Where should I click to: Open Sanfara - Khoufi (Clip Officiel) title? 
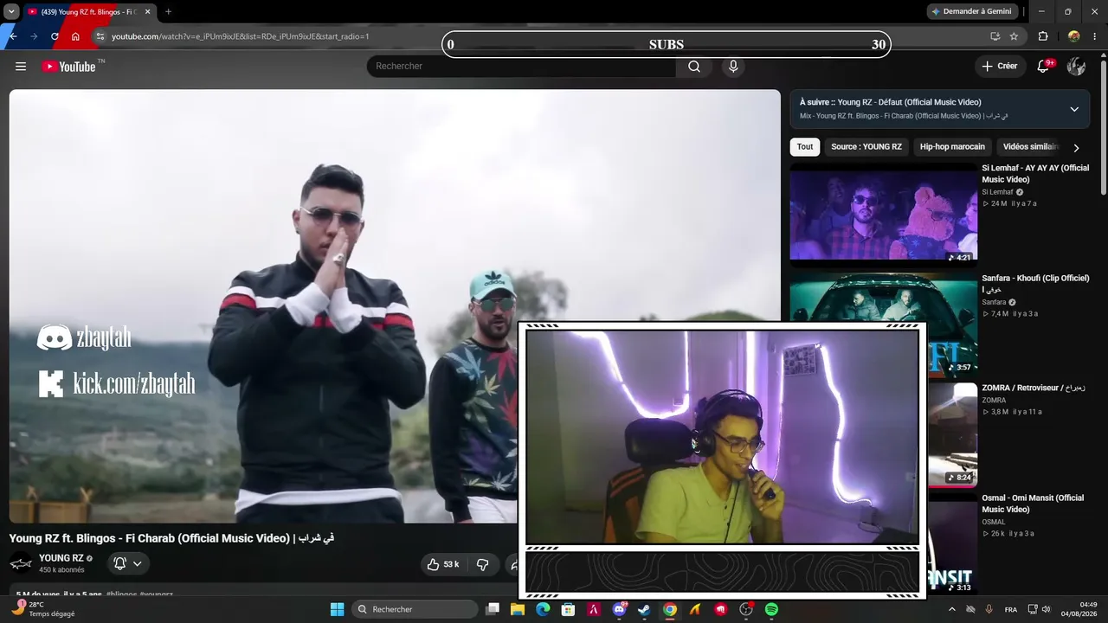pyautogui.click(x=1035, y=284)
